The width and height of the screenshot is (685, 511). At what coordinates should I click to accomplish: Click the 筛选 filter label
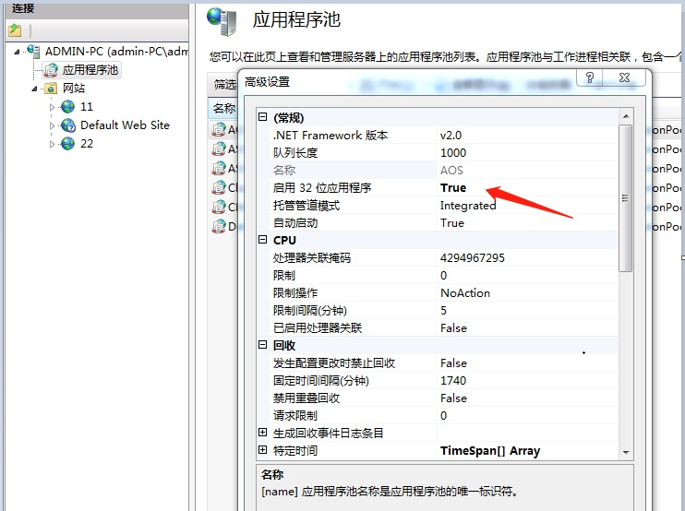pos(224,84)
